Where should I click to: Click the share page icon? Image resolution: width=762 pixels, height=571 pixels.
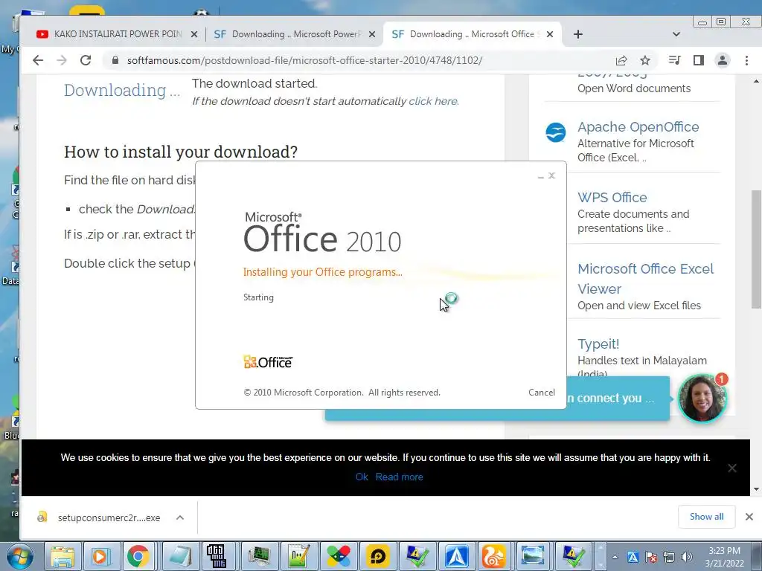[621, 60]
